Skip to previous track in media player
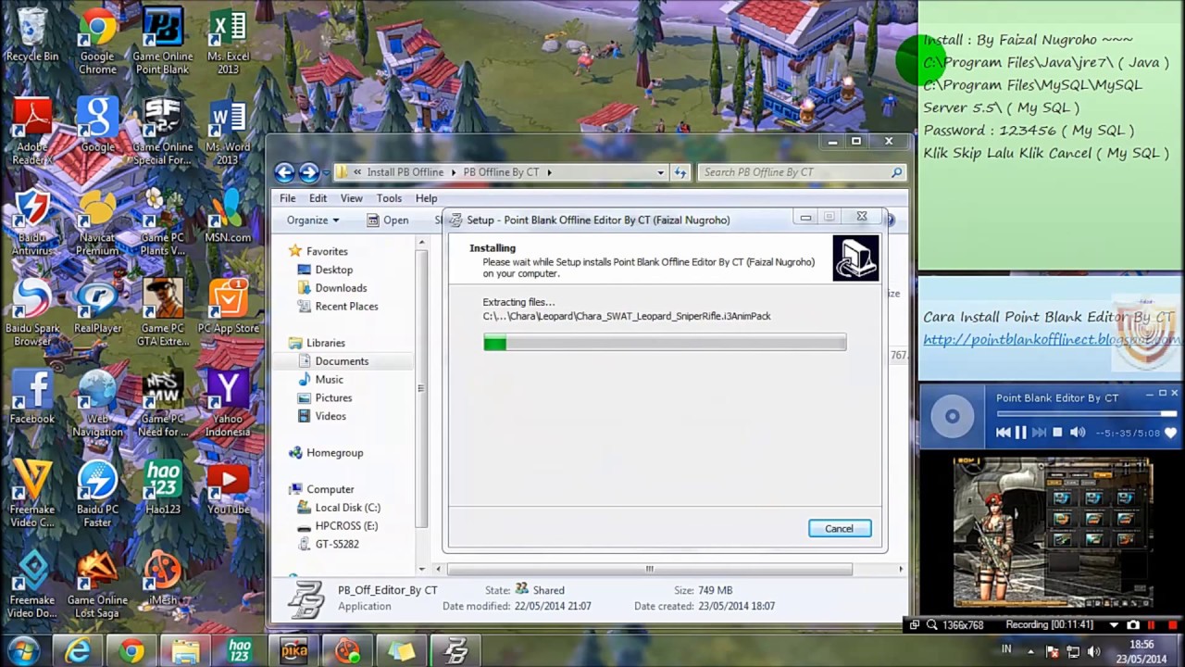Viewport: 1185px width, 667px height. pyautogui.click(x=1003, y=433)
